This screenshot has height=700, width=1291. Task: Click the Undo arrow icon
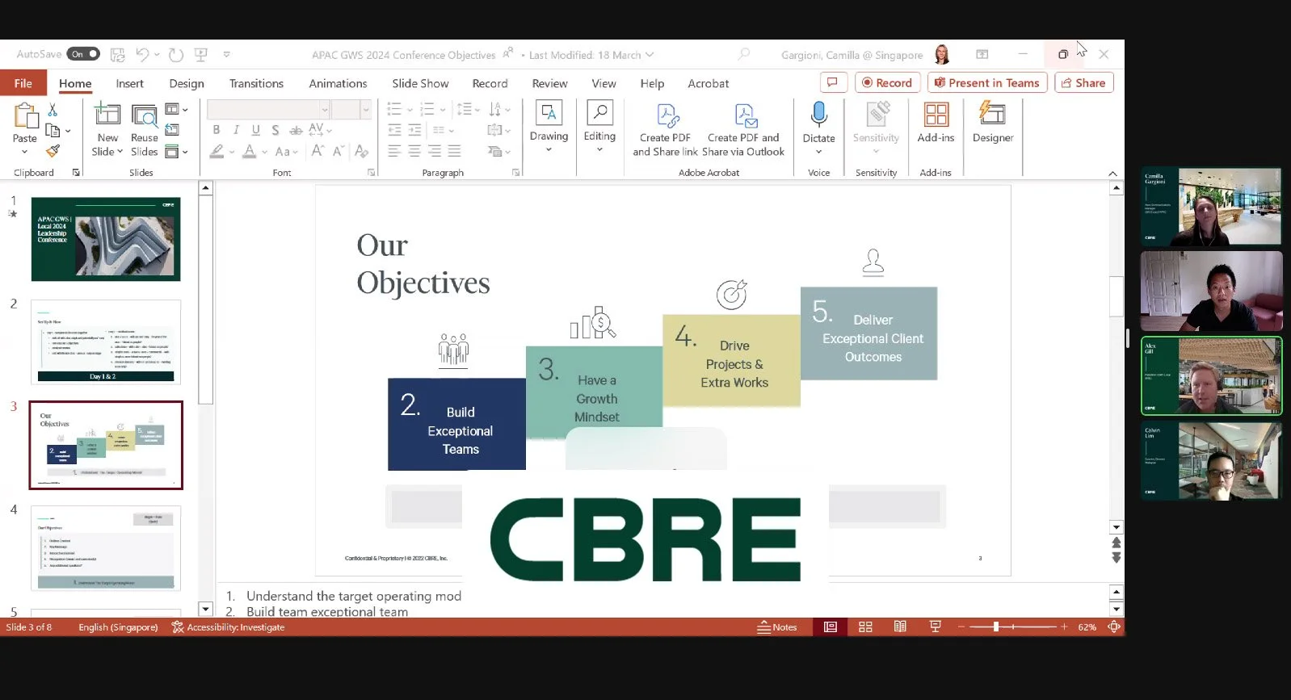(x=142, y=54)
